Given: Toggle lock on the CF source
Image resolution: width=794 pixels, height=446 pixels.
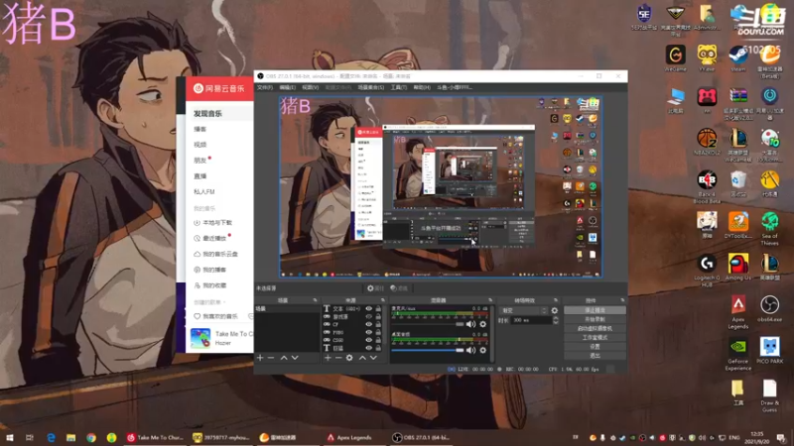Looking at the screenshot, I should (x=378, y=324).
